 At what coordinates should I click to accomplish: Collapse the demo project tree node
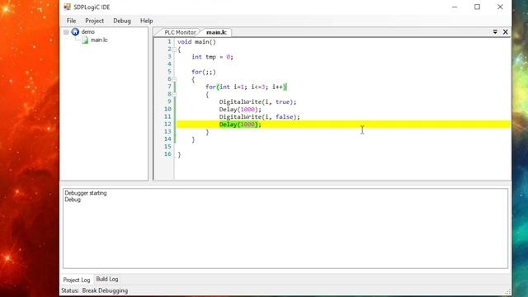(66, 32)
